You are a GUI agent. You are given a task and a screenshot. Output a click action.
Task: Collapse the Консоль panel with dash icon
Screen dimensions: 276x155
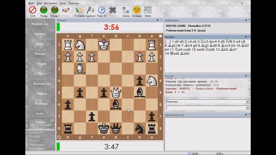pos(249,75)
